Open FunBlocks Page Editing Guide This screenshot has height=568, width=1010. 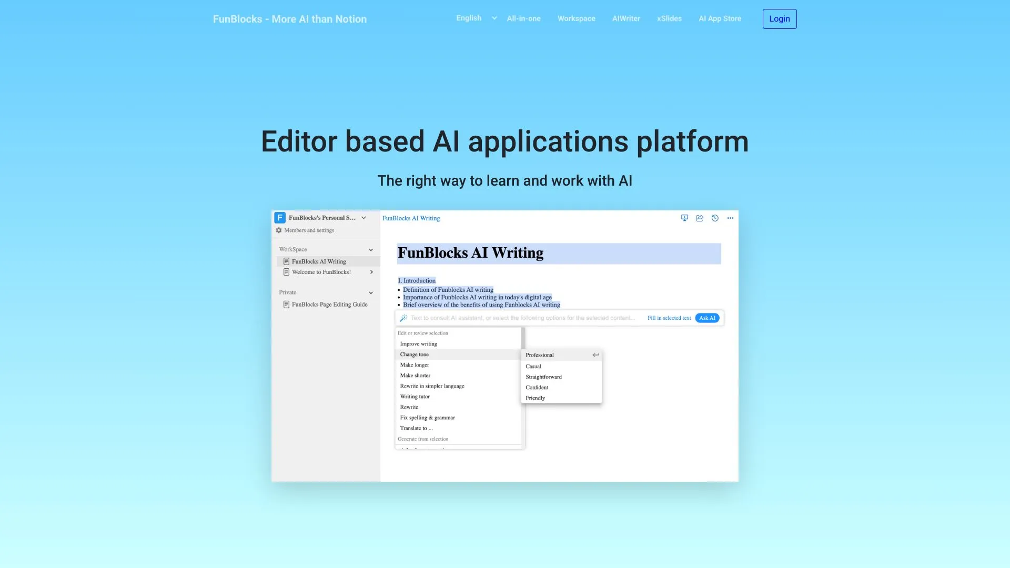pyautogui.click(x=329, y=305)
